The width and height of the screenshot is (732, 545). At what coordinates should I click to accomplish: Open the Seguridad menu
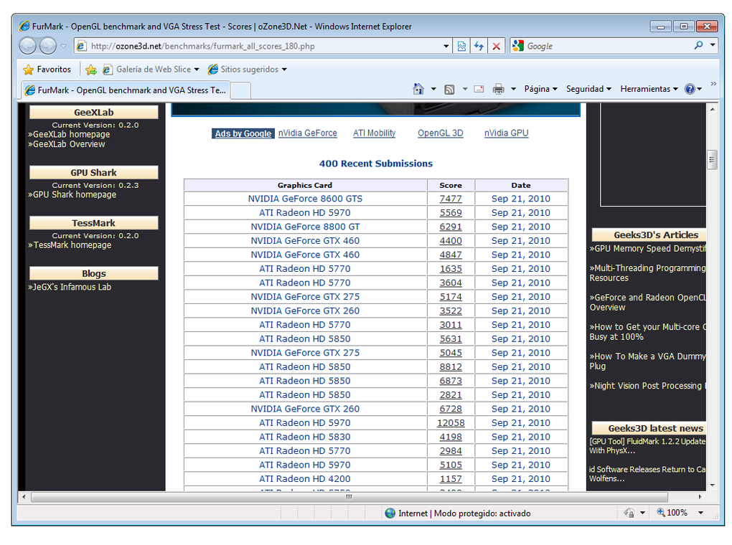tap(588, 89)
